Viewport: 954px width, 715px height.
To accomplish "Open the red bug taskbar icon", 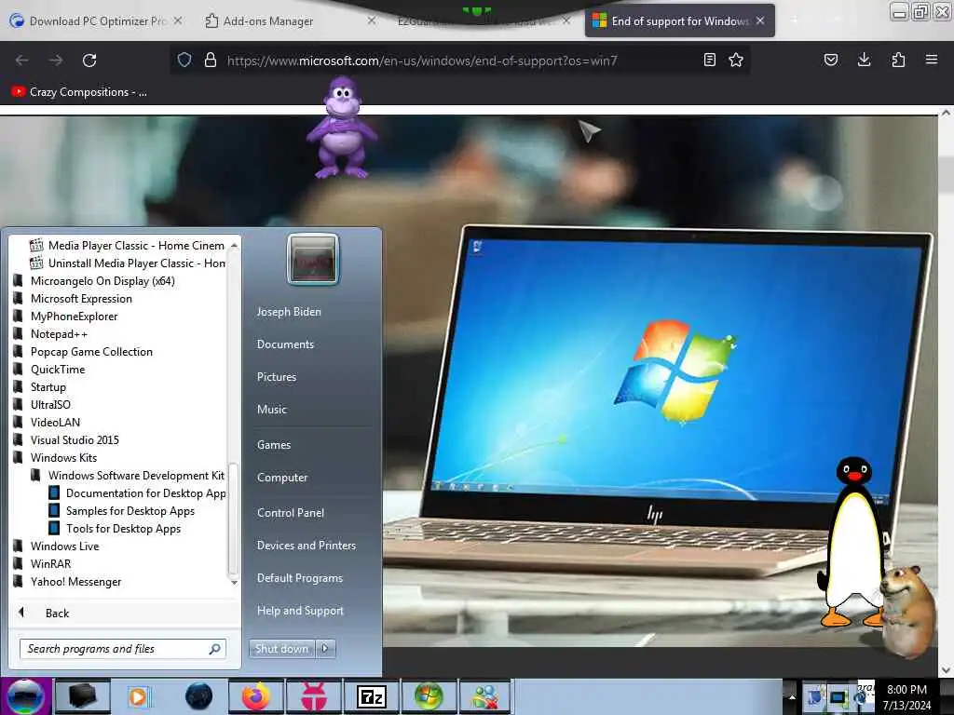I will [x=313, y=696].
